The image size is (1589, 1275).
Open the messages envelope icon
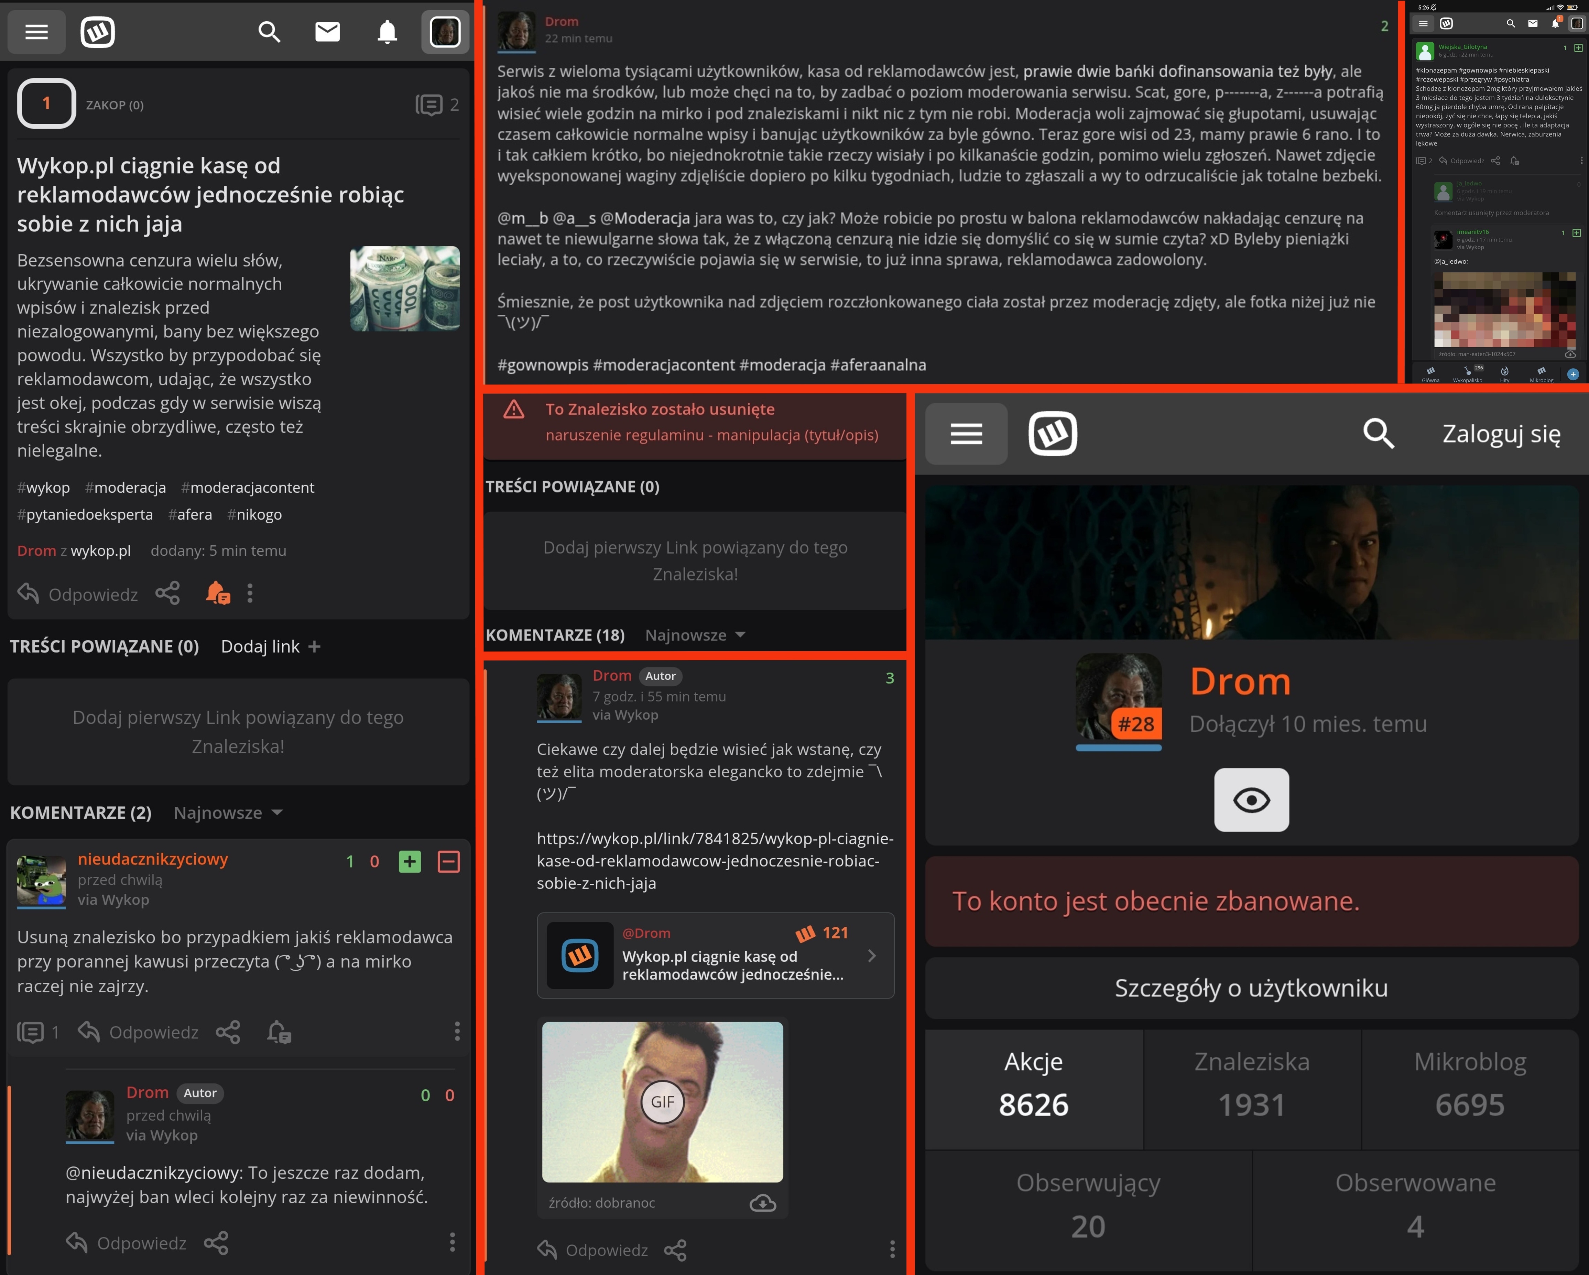327,32
